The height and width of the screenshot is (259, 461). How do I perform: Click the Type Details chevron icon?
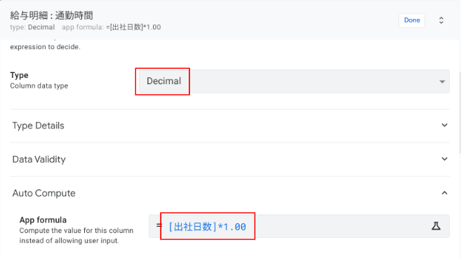click(444, 125)
